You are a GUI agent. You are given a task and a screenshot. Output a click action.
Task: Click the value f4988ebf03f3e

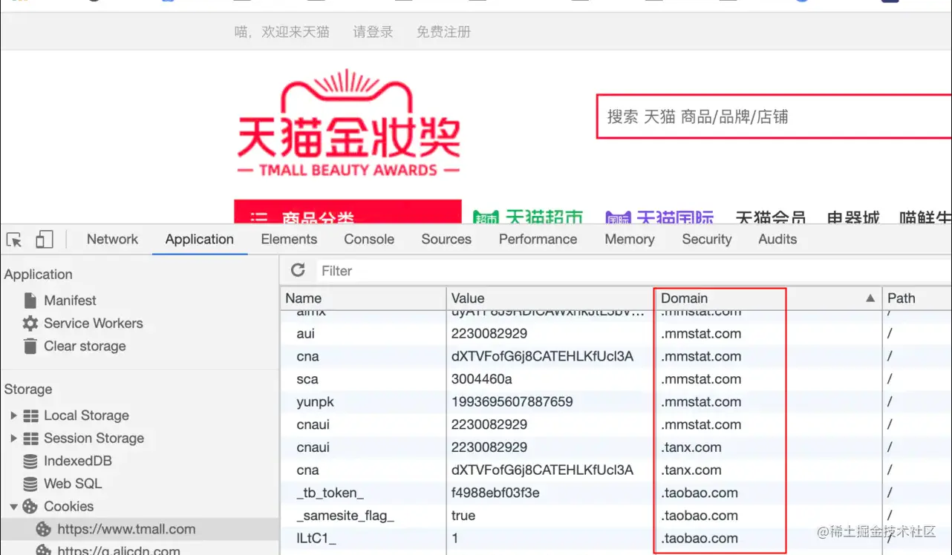tap(495, 493)
